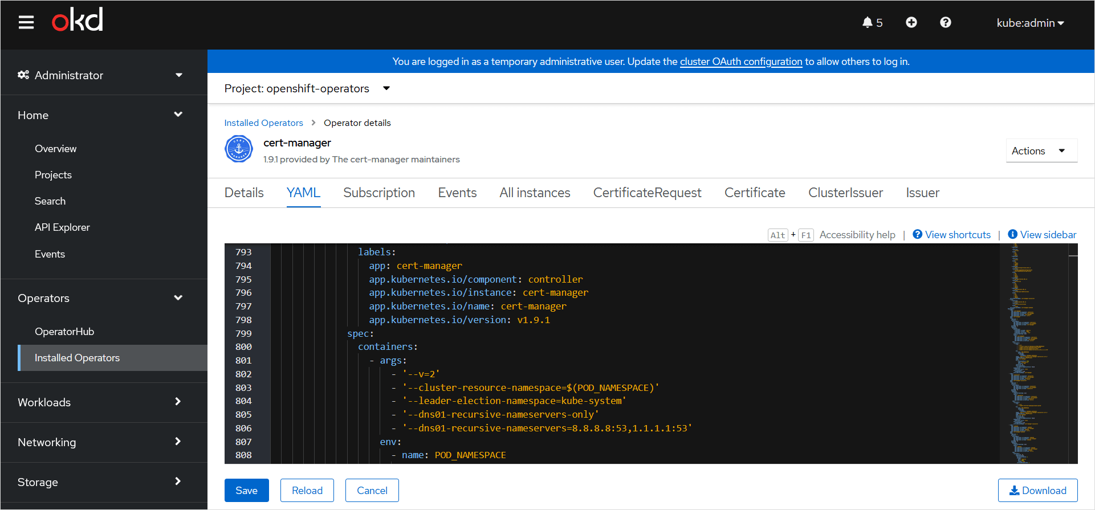Open the help question mark menu
Viewport: 1095px width, 510px height.
946,22
